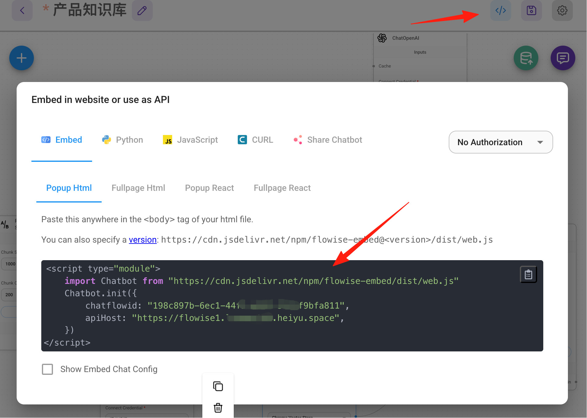Click the back arrow button
The width and height of the screenshot is (587, 418).
tap(22, 10)
